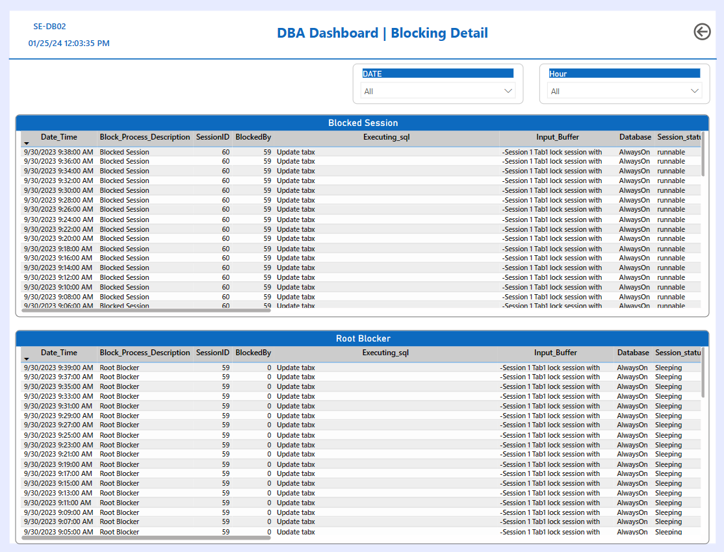This screenshot has width=724, height=552.
Task: Select the 9/30/2023 9:37:00 AM date cell
Action: (x=58, y=377)
